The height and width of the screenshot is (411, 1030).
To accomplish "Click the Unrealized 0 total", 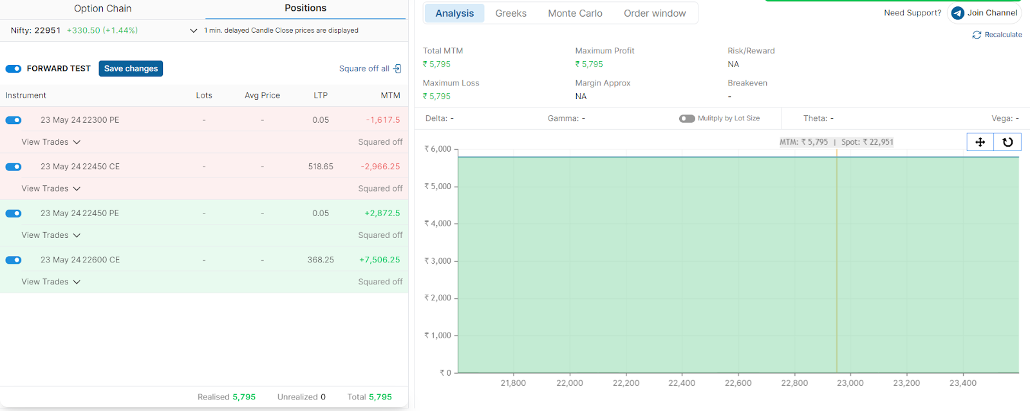I will (301, 397).
